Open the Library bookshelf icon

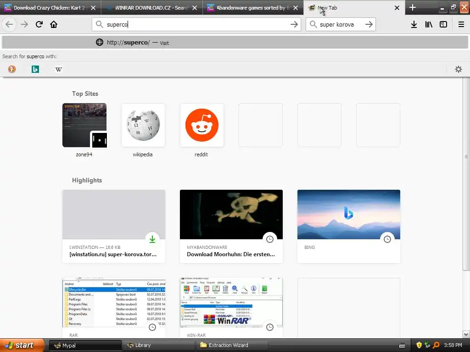(x=429, y=24)
